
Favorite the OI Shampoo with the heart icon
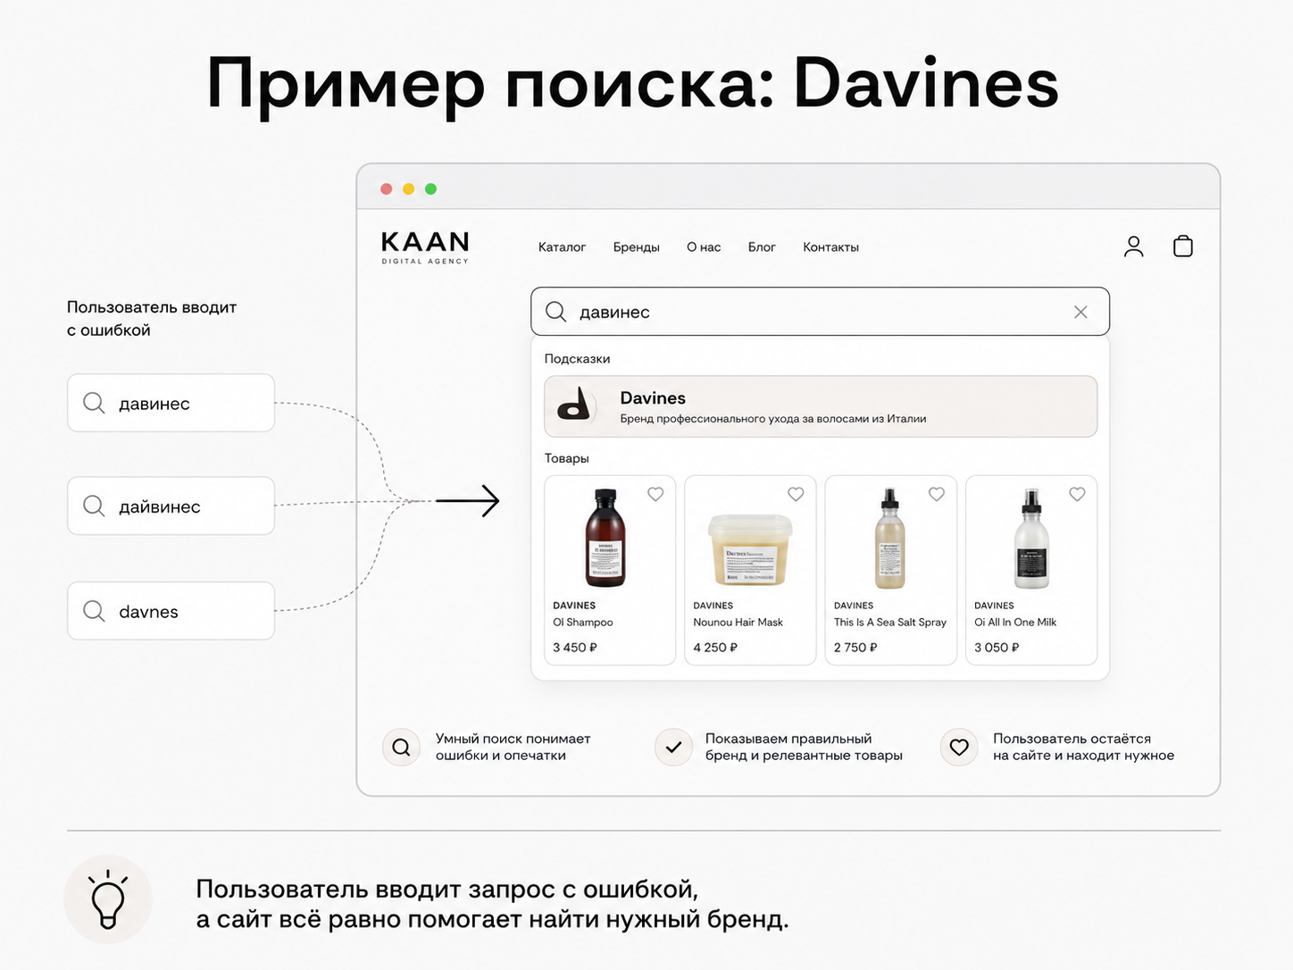click(655, 494)
